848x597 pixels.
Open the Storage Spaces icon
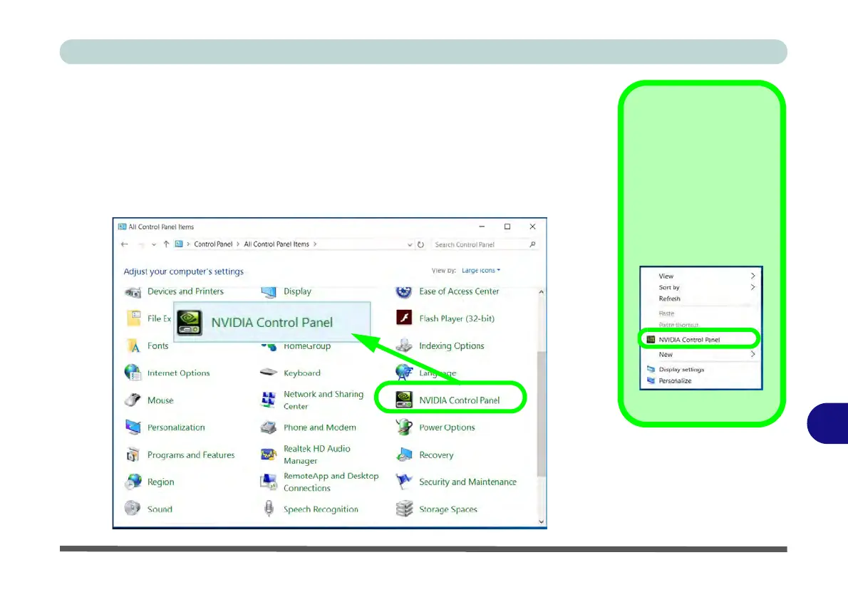[x=404, y=509]
